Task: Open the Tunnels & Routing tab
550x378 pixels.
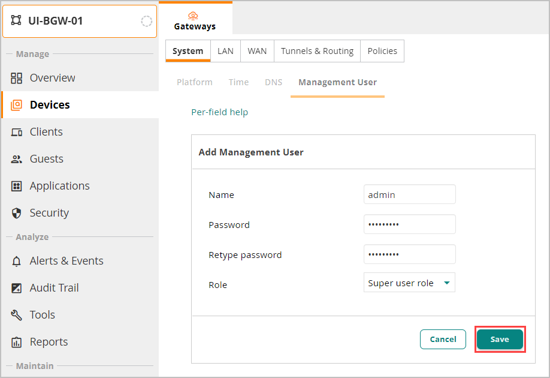Action: [317, 51]
